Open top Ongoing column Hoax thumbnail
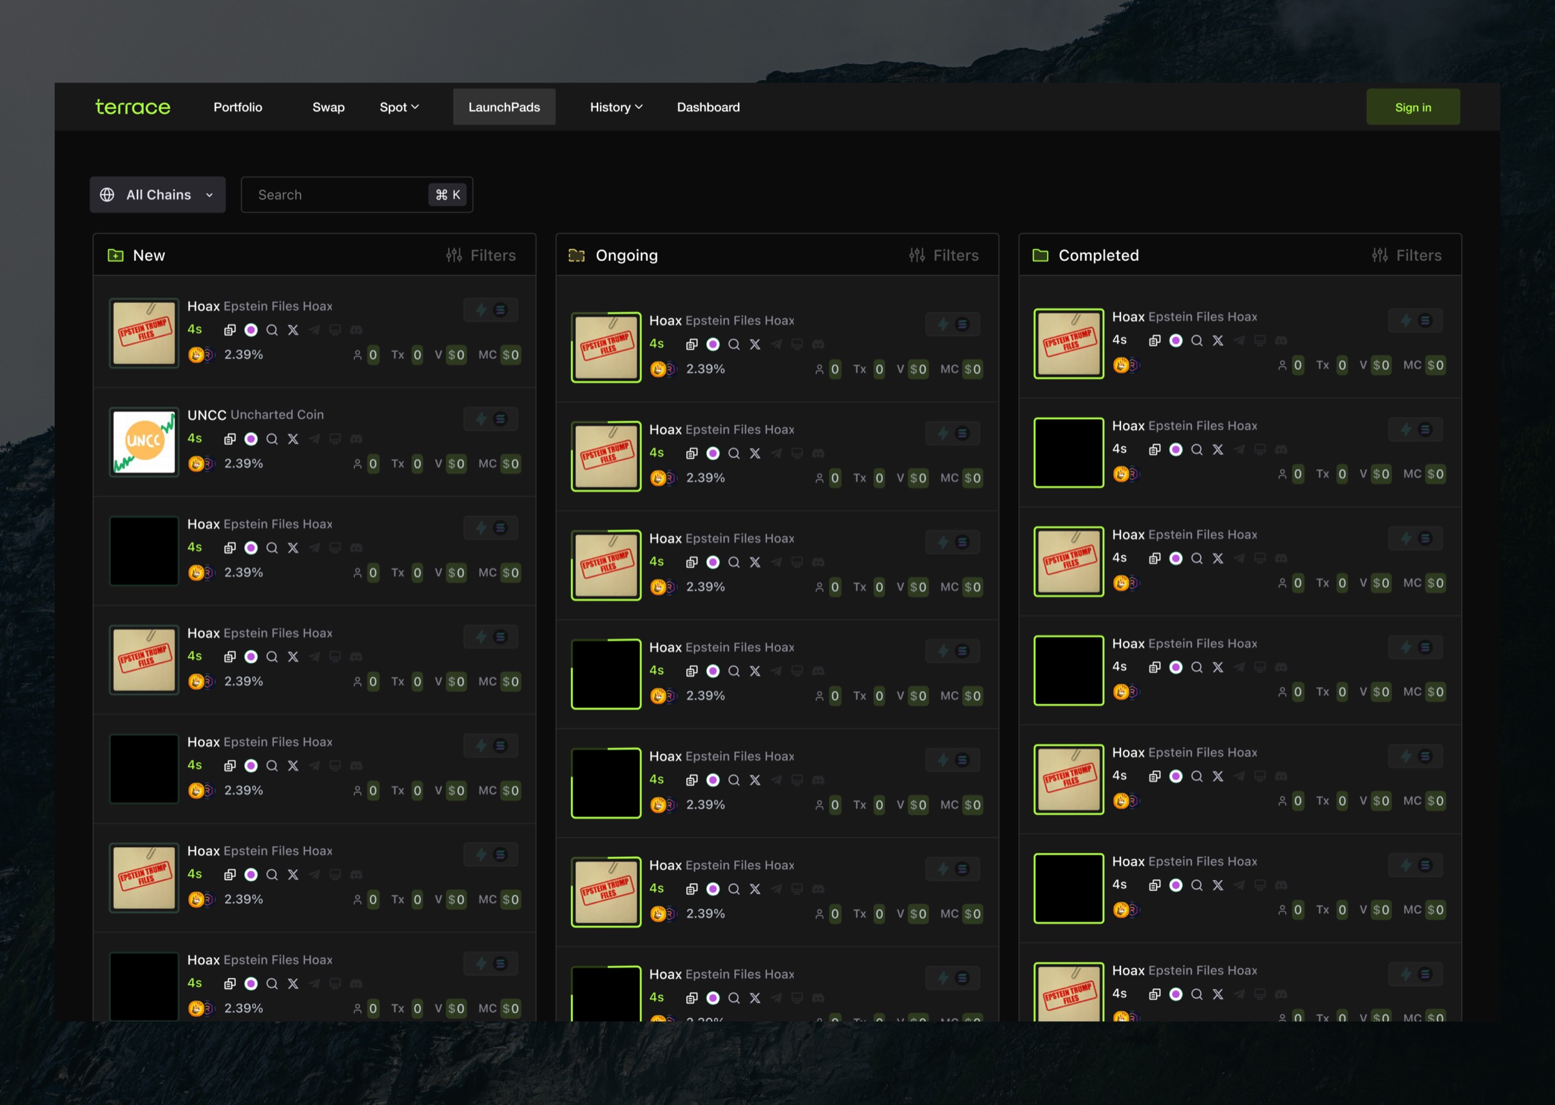 (606, 348)
